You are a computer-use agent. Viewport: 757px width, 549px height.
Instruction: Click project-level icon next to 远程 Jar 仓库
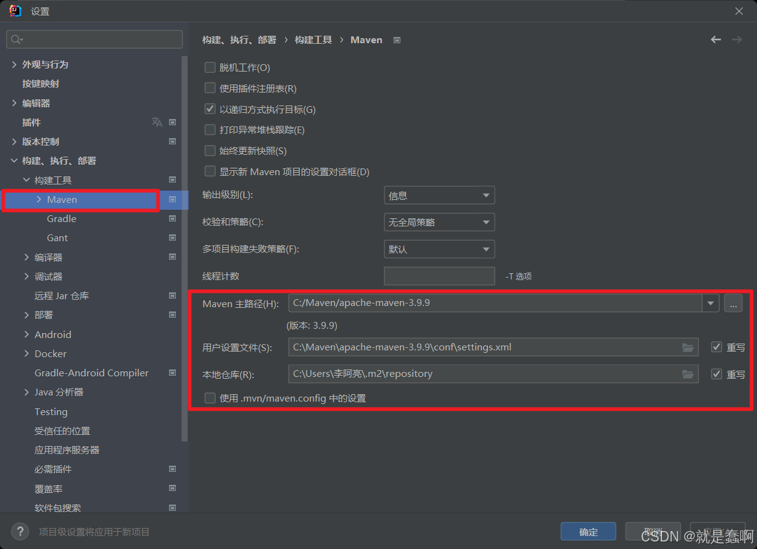pyautogui.click(x=173, y=295)
